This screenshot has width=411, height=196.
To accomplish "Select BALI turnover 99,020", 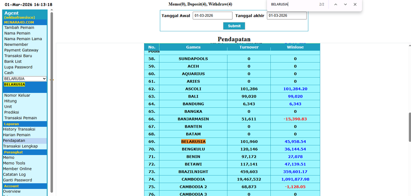I will 249,96.
